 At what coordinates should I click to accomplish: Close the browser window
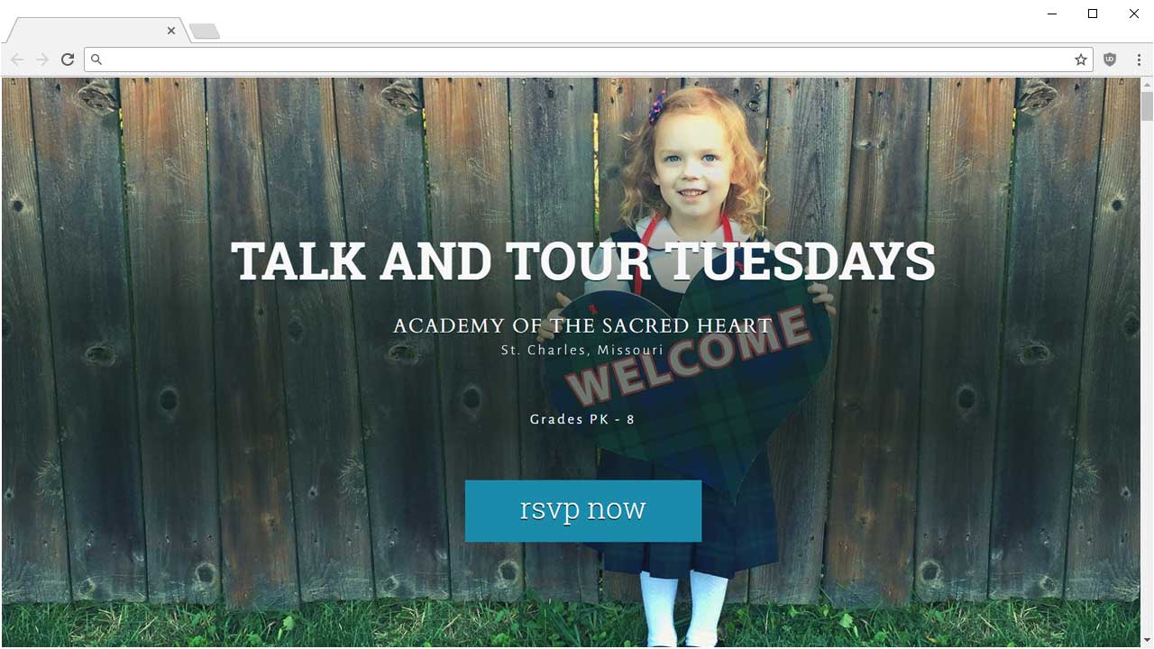coord(1134,14)
